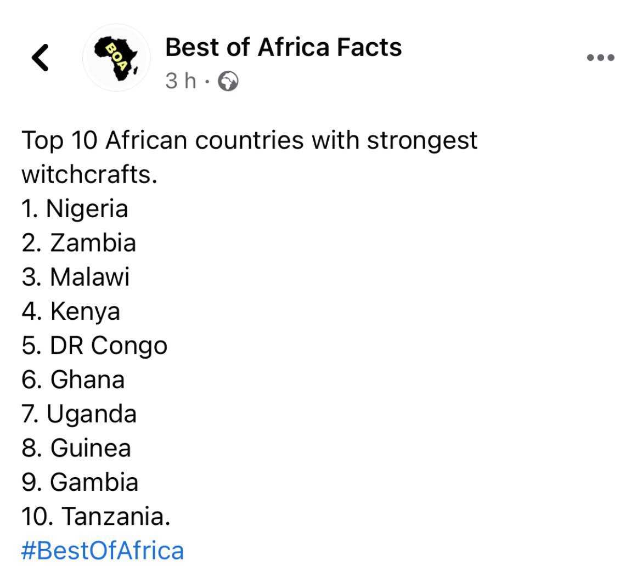Select the line 8. Guinea
The width and height of the screenshot is (642, 583).
pyautogui.click(x=76, y=448)
